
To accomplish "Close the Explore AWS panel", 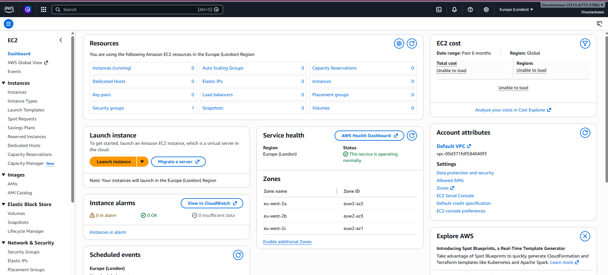I will 585,236.
